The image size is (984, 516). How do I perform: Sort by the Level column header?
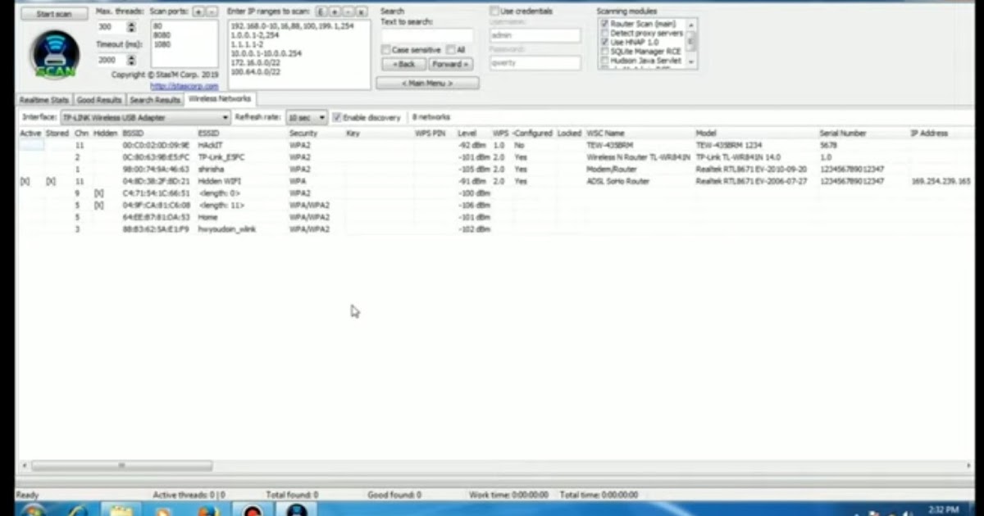pos(473,133)
